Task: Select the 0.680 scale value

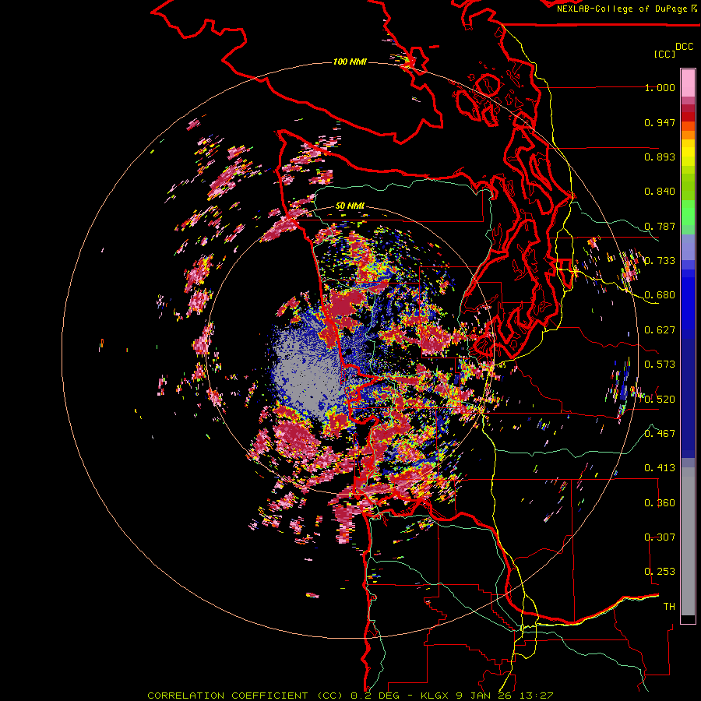Action: [660, 295]
